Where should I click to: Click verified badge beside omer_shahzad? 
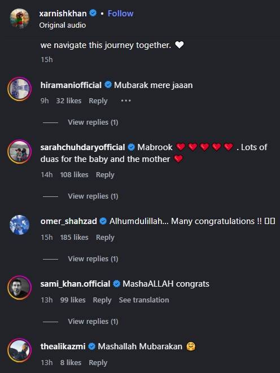pos(103,221)
